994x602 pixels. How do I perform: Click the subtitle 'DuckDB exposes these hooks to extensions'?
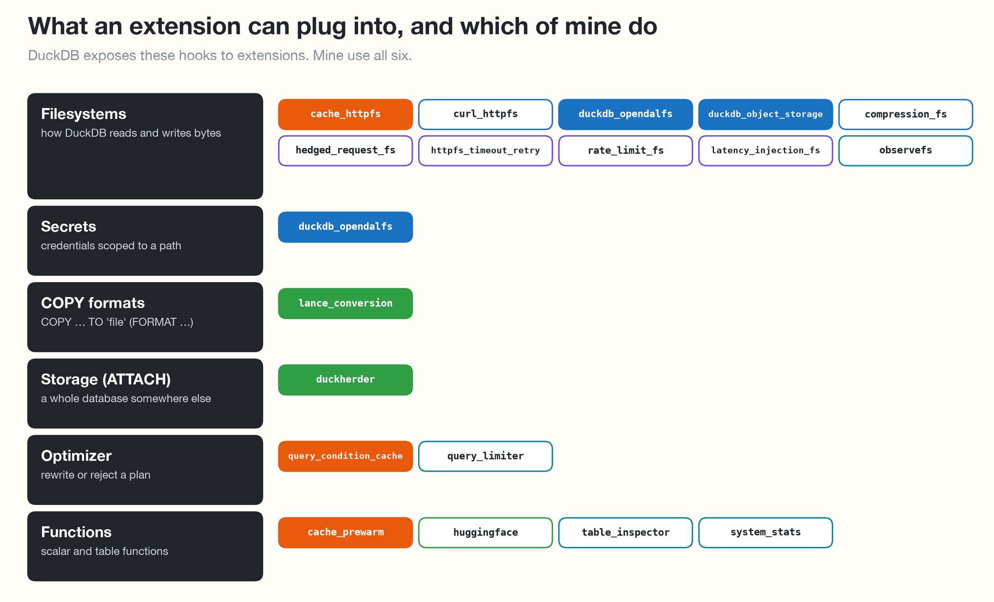[220, 55]
